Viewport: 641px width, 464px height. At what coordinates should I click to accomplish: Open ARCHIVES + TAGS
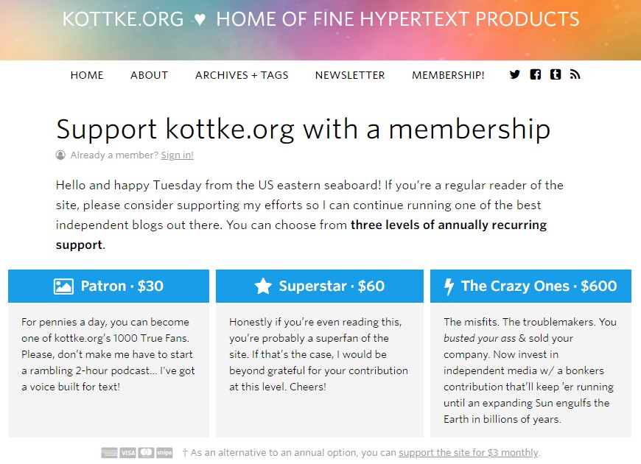(x=242, y=75)
